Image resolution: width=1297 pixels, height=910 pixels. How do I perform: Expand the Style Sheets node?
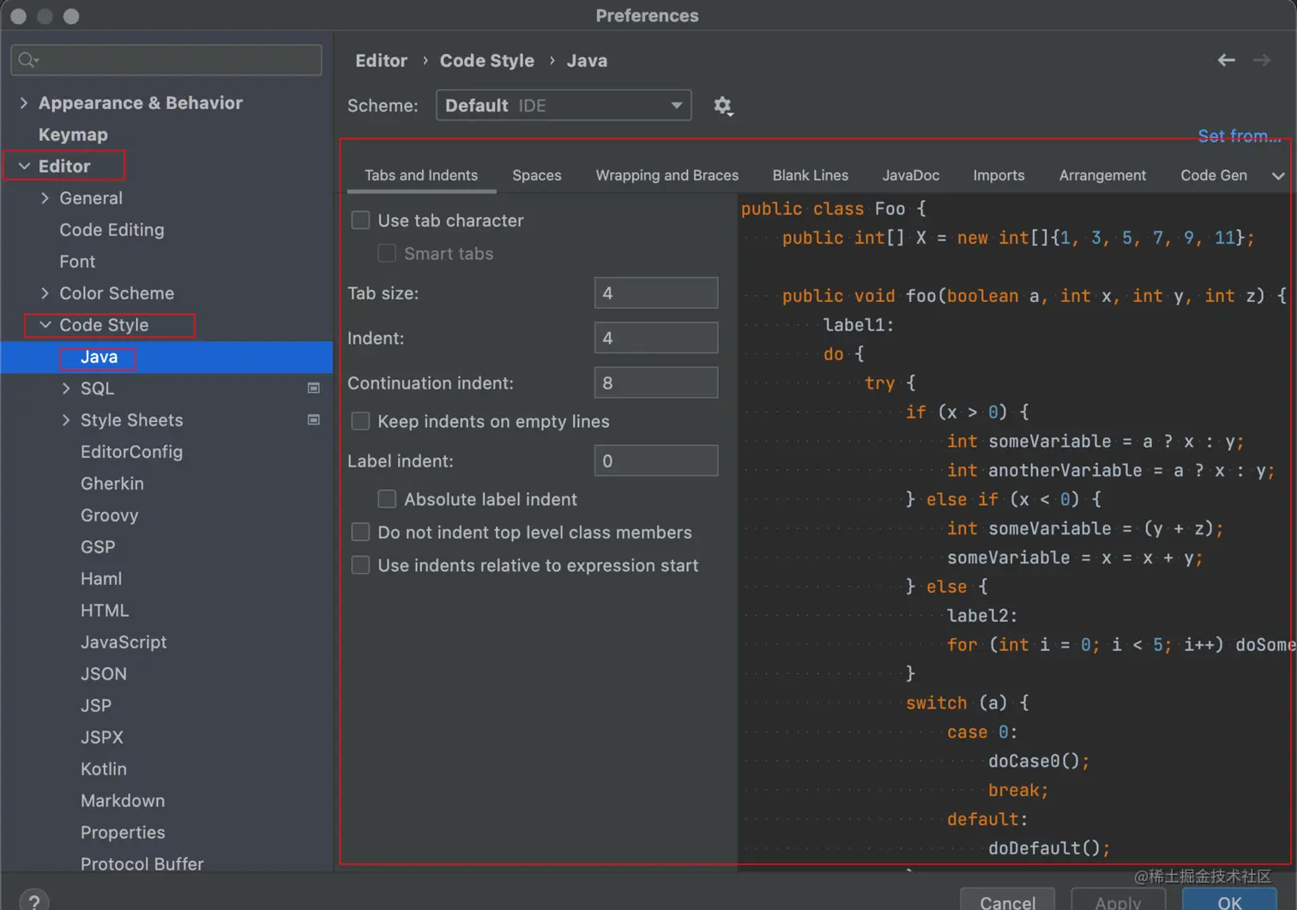66,420
